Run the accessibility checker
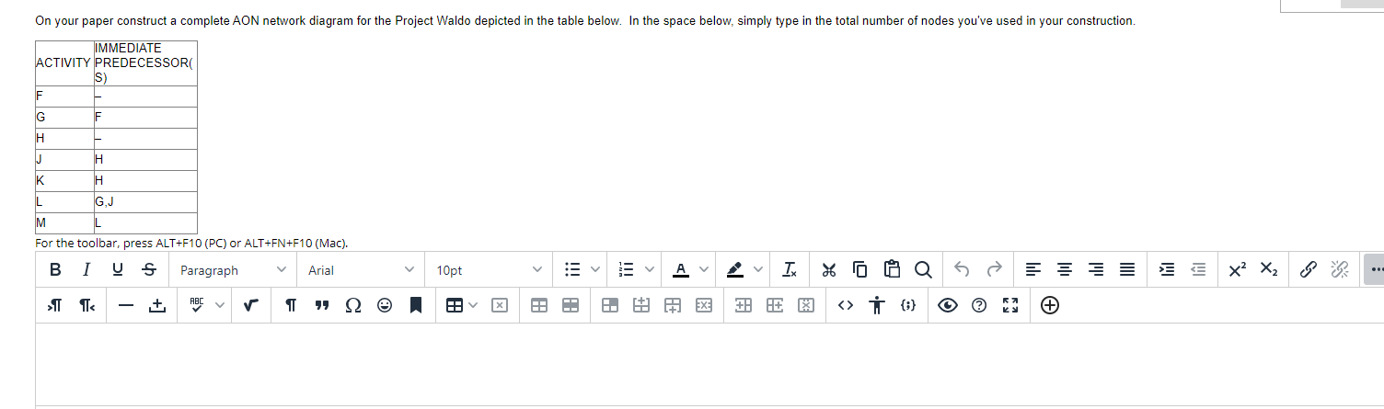This screenshot has width=1384, height=409. coord(876,307)
